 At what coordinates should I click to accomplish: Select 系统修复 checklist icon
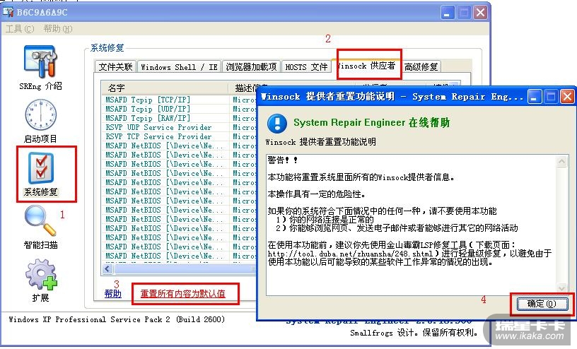point(41,167)
